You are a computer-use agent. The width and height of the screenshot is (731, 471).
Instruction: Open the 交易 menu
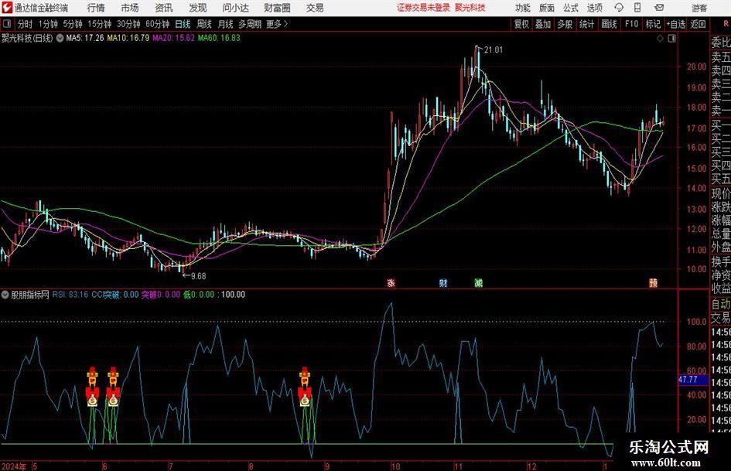[315, 8]
